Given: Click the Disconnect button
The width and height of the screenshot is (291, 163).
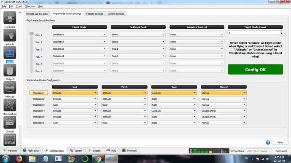Looking at the screenshot, I should pyautogui.click(x=281, y=151).
